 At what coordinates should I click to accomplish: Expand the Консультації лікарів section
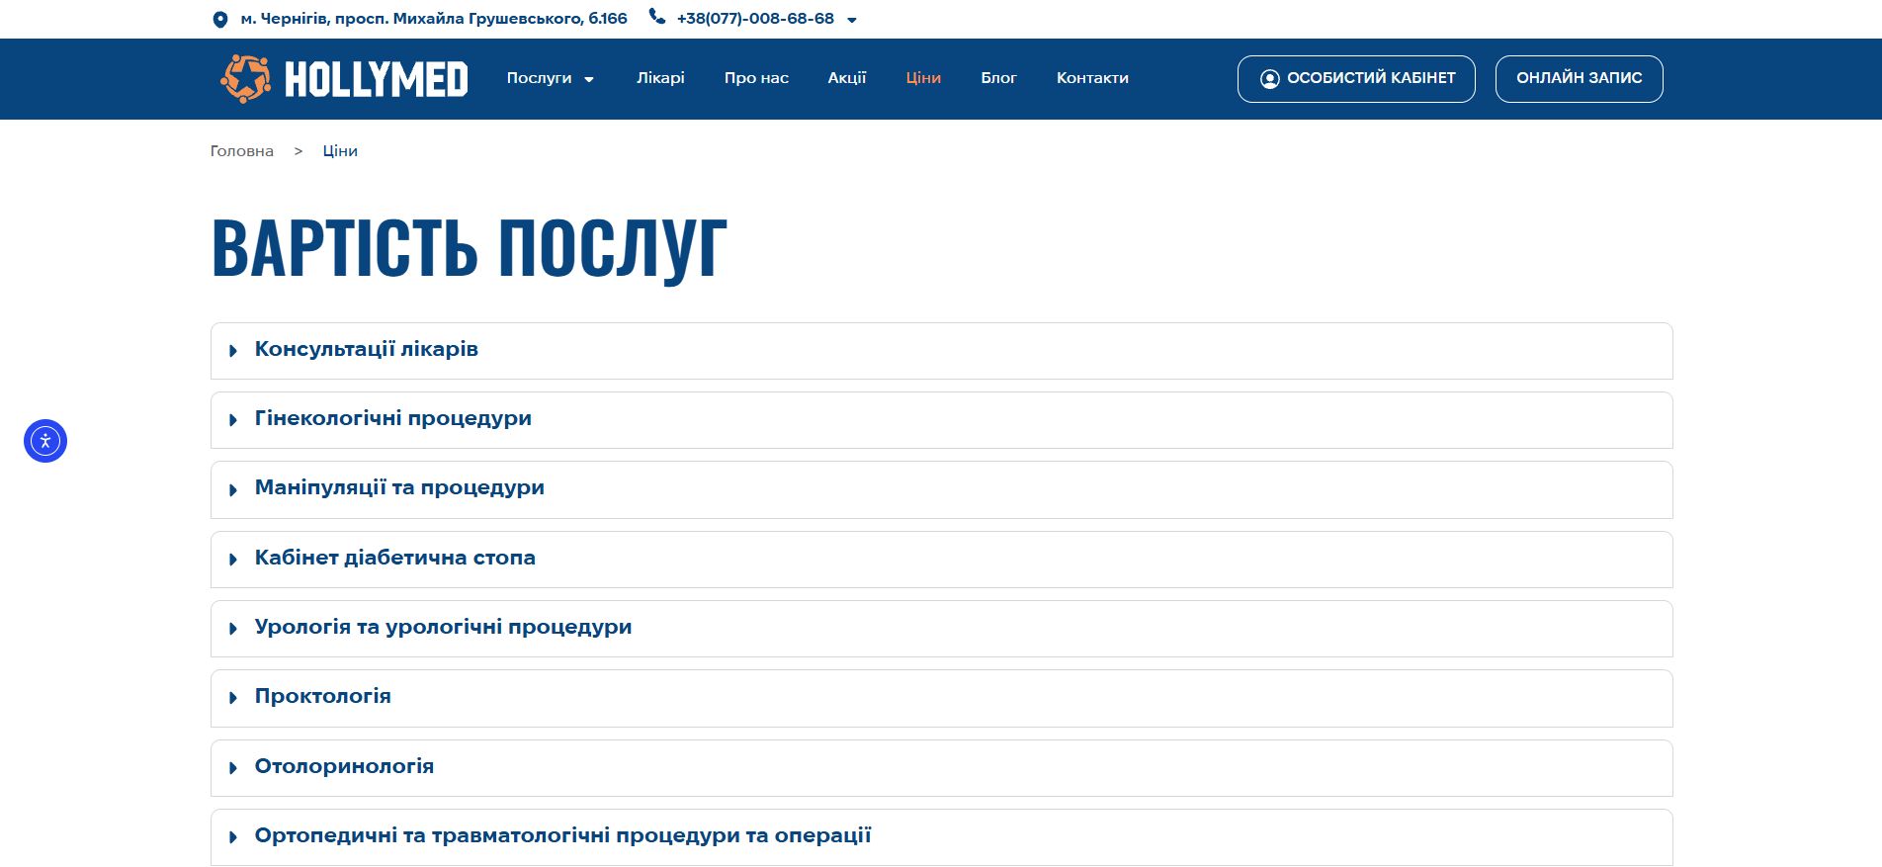click(366, 350)
